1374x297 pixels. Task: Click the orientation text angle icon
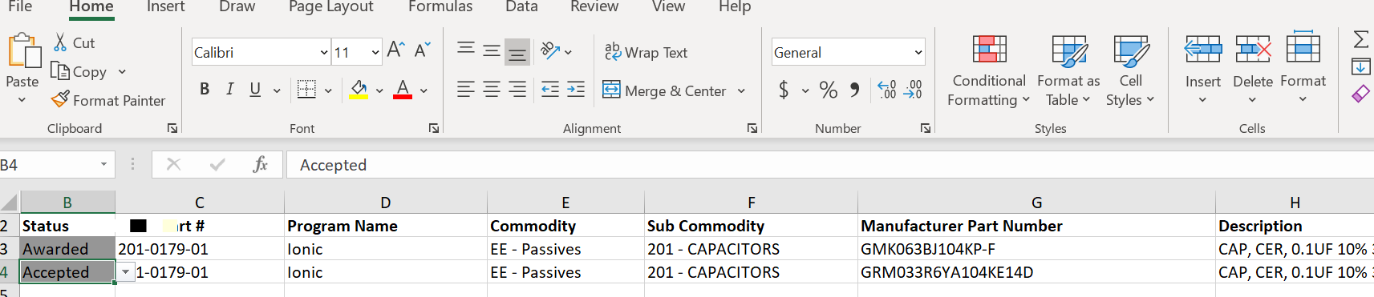pos(550,51)
